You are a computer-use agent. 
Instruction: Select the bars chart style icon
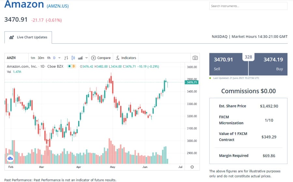[x=66, y=58]
